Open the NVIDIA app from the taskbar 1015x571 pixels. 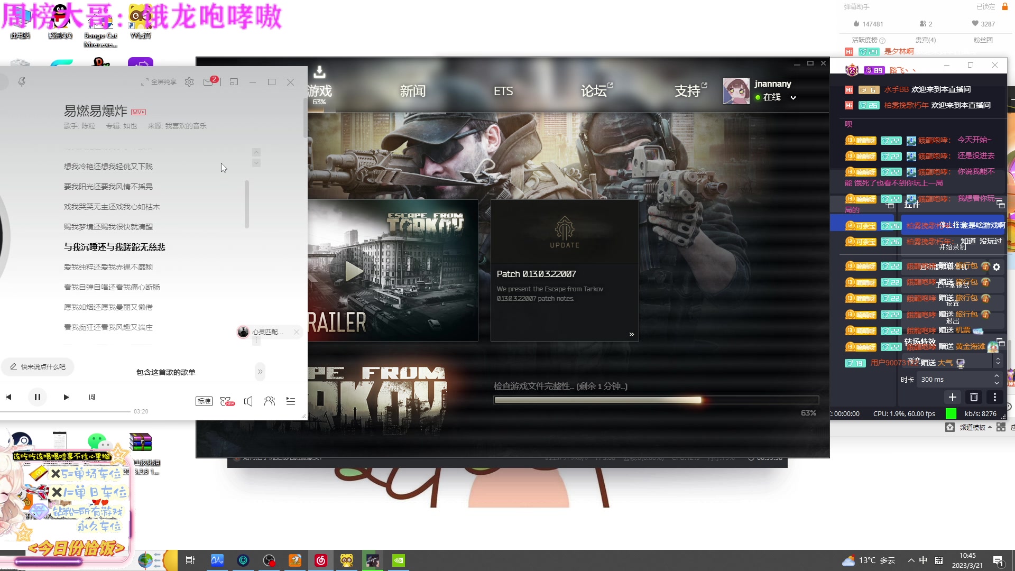click(399, 560)
